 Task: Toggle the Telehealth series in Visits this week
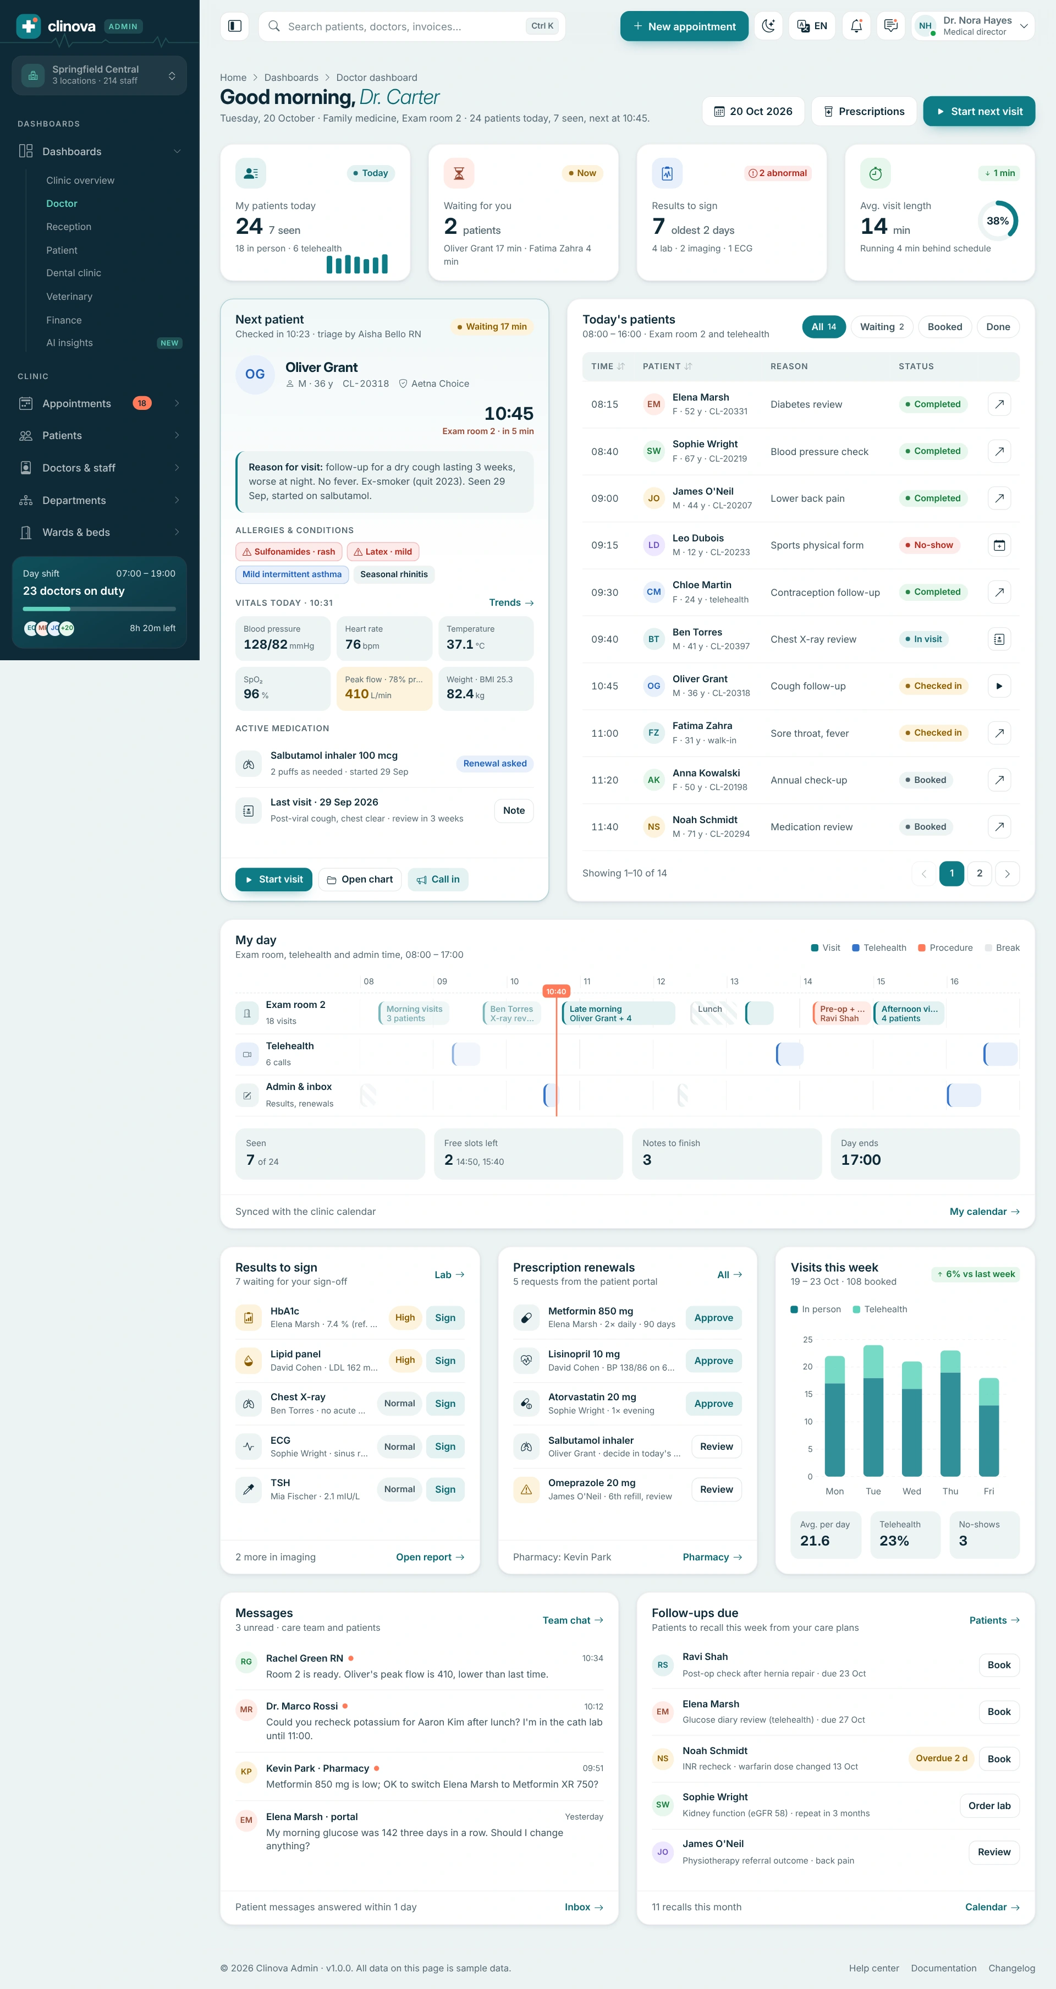pyautogui.click(x=880, y=1309)
